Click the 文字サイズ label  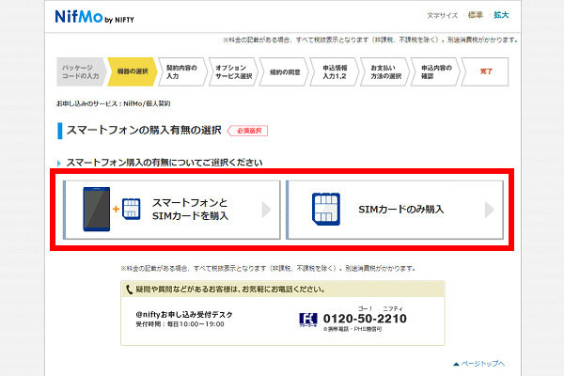pos(443,15)
